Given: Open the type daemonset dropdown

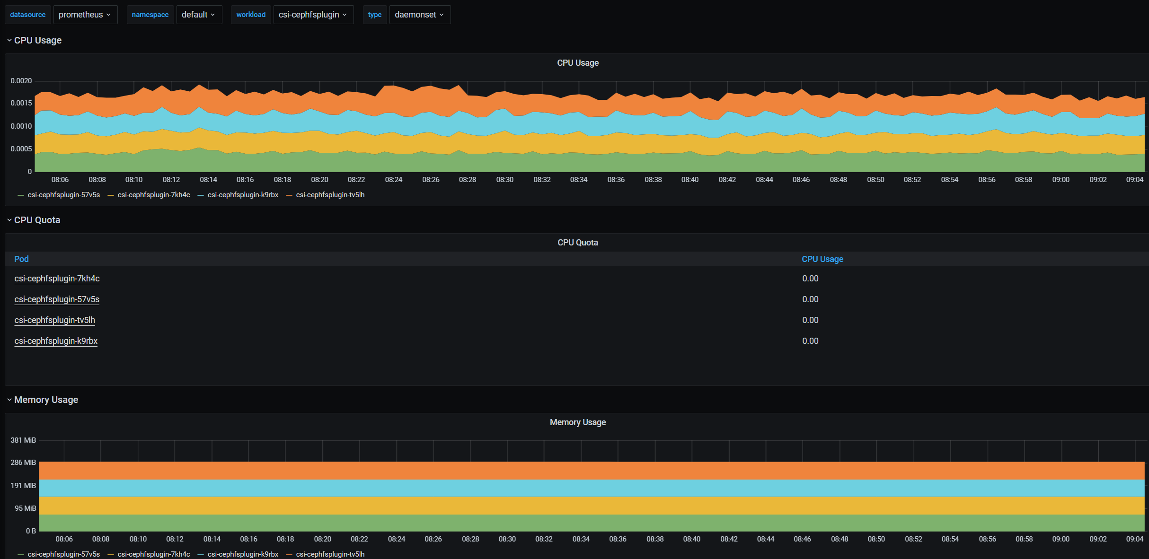Looking at the screenshot, I should pyautogui.click(x=419, y=15).
